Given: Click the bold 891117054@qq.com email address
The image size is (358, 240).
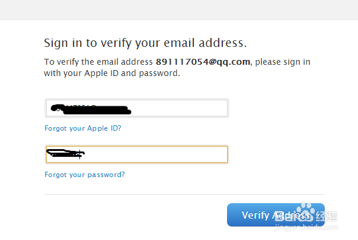Looking at the screenshot, I should (x=203, y=62).
